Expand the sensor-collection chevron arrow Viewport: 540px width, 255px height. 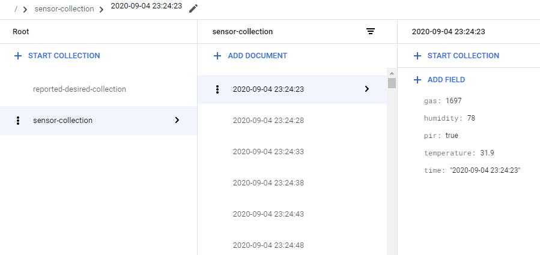177,120
